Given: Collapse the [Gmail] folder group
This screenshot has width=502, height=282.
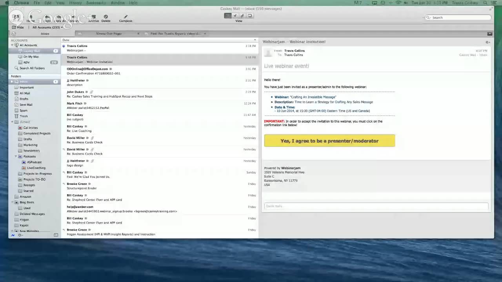Looking at the screenshot, I should pos(12,122).
